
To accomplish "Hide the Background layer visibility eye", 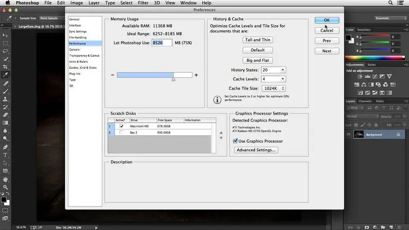I will pos(348,135).
